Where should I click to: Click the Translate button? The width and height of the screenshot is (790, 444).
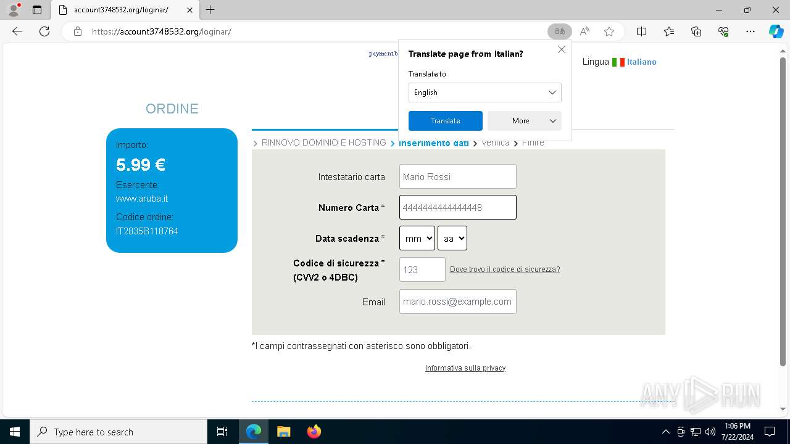(446, 121)
